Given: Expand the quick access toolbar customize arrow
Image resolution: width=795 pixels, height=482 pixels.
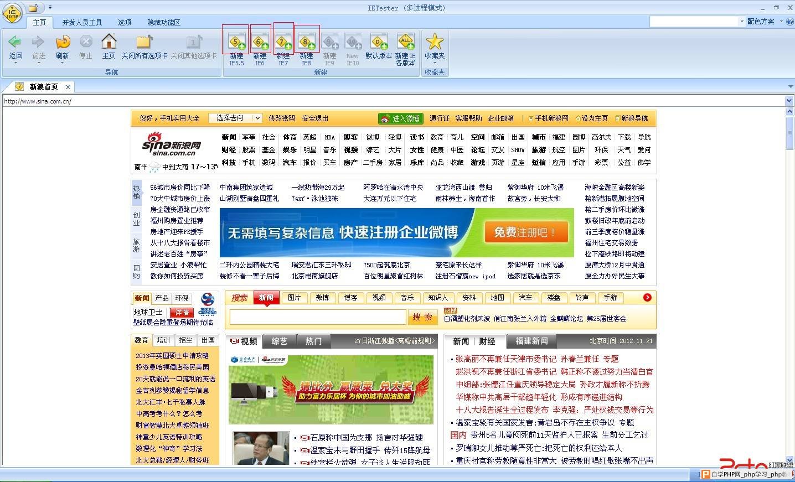Looking at the screenshot, I should click(50, 8).
